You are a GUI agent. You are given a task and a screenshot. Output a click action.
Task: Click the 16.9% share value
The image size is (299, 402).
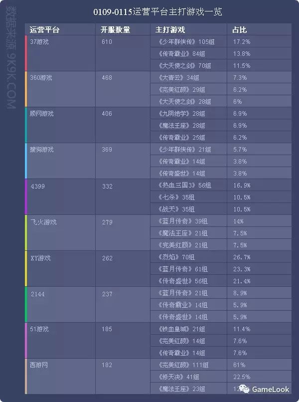[x=242, y=185]
